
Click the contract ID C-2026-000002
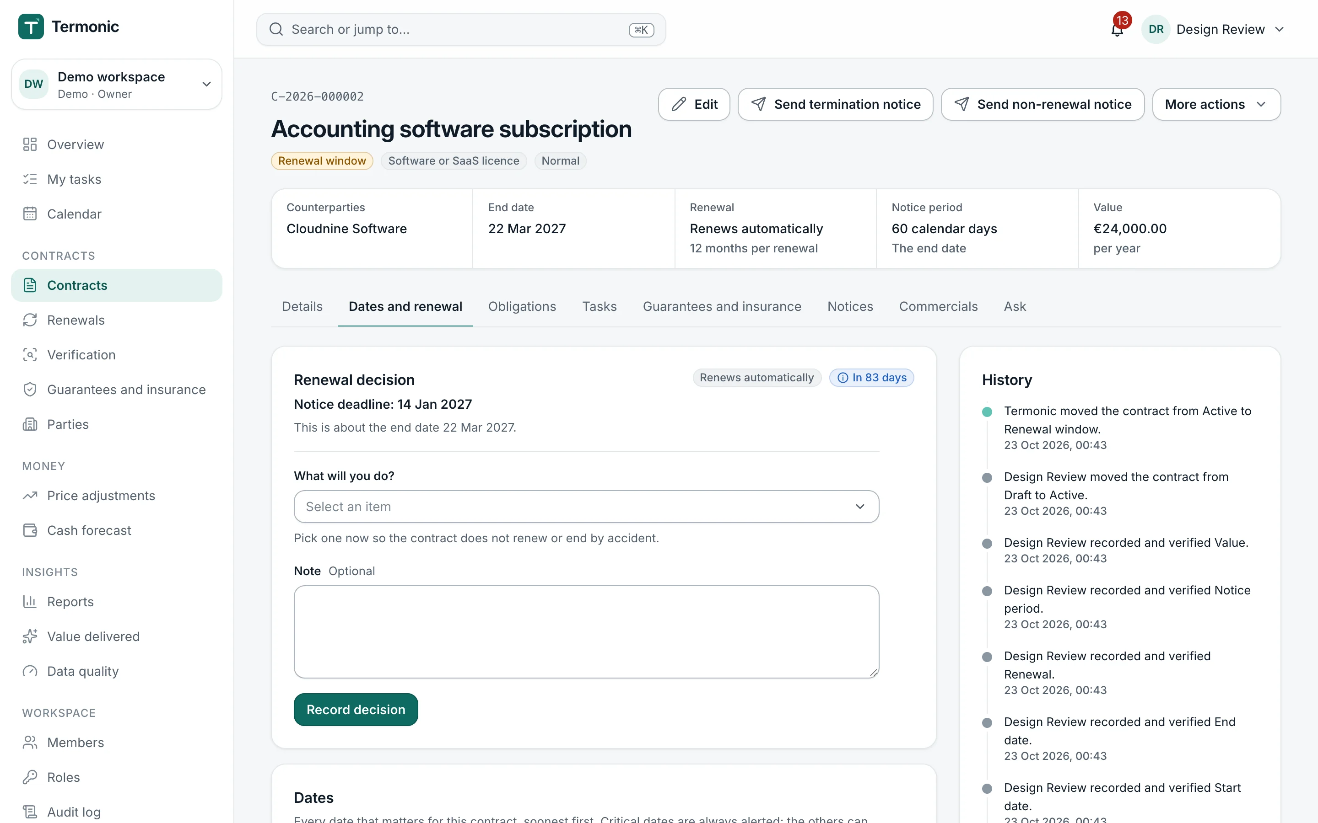318,97
